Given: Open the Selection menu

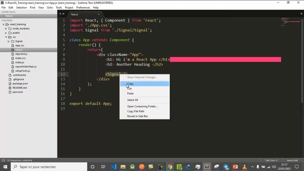Looking at the screenshot, I should [x=21, y=8].
